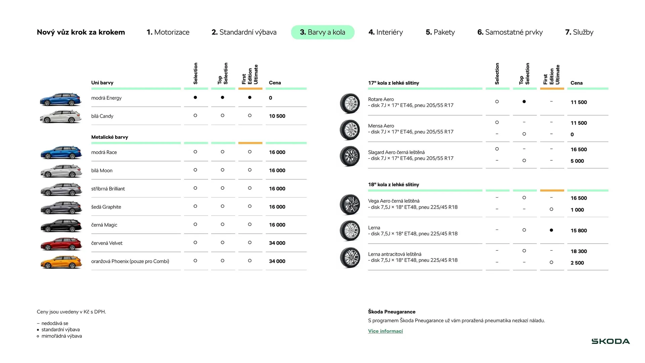This screenshot has width=645, height=363.
Task: Click the Lerna antracitová wheel image
Action: 350,257
